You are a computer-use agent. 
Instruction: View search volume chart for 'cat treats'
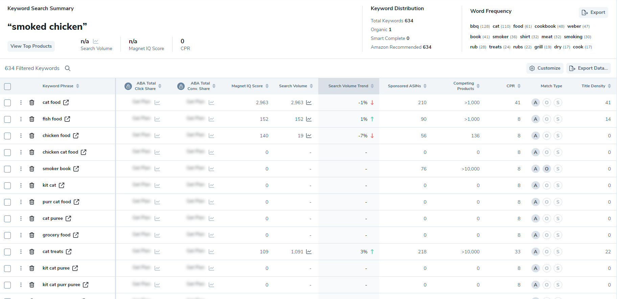point(309,252)
